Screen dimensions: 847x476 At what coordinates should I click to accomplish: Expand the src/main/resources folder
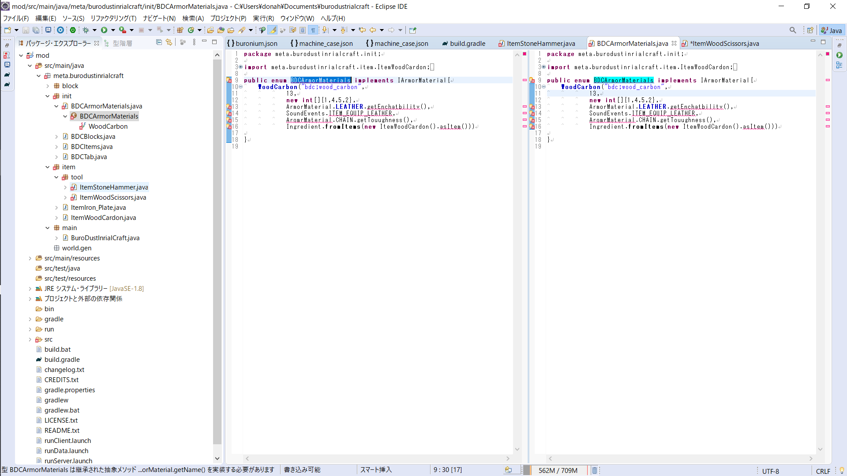[30, 258]
